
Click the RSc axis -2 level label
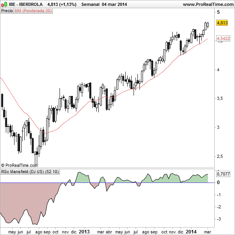point(219,207)
